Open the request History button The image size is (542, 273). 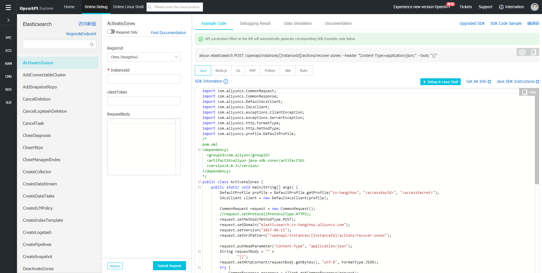click(x=115, y=266)
